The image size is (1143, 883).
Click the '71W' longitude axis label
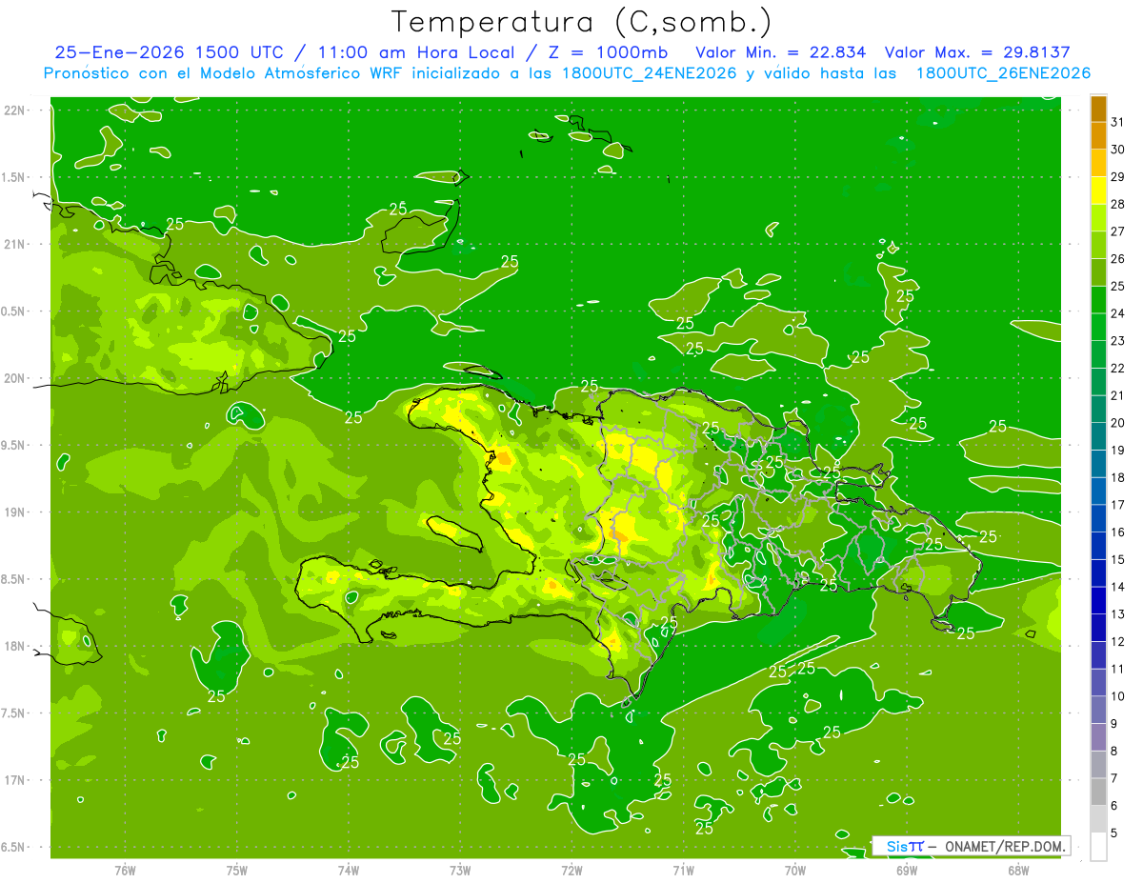pyautogui.click(x=683, y=871)
